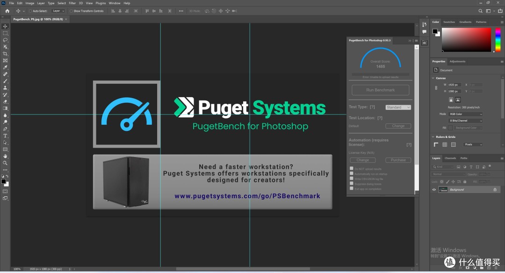Check Write CSV/JSON log file
Screen dimensions: 505x273
coord(351,179)
